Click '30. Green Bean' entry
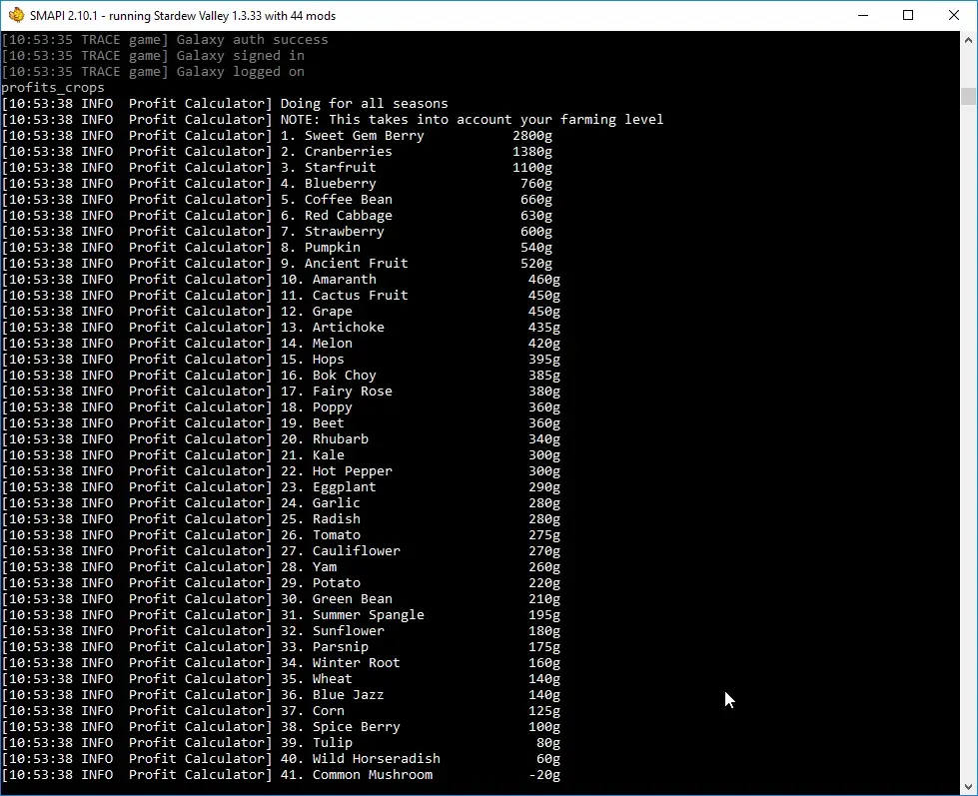Screen dimensions: 978x796 [x=337, y=599]
